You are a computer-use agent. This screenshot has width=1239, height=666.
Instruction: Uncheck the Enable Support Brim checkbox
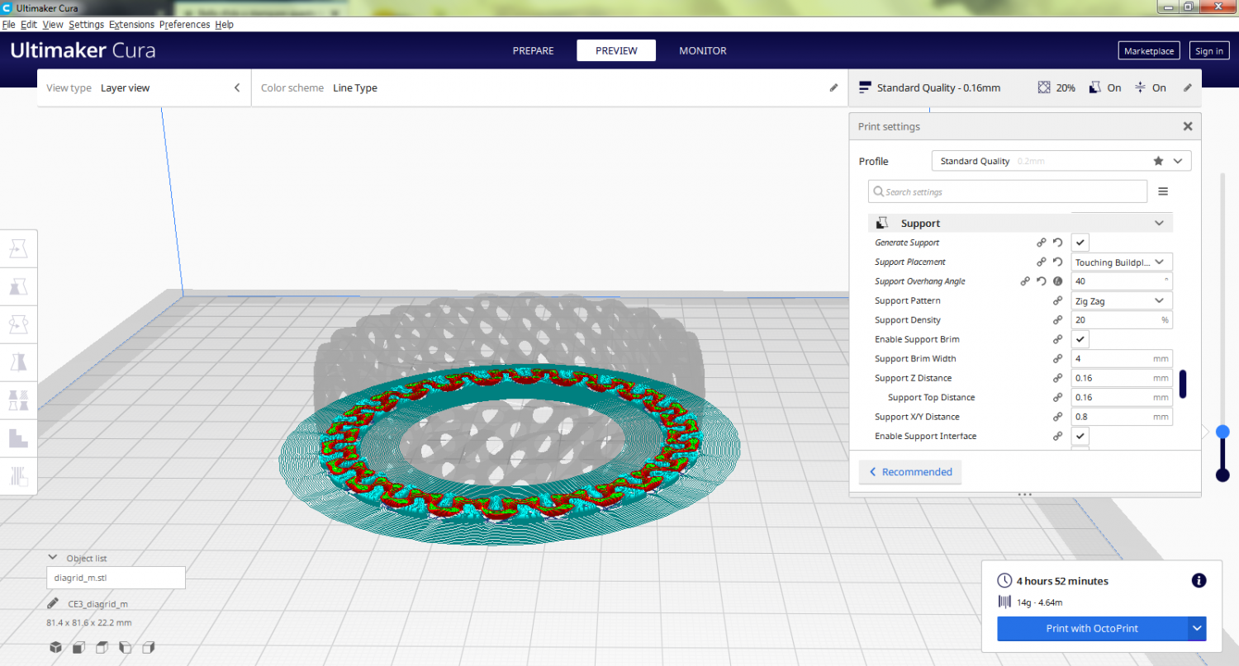[x=1080, y=339]
